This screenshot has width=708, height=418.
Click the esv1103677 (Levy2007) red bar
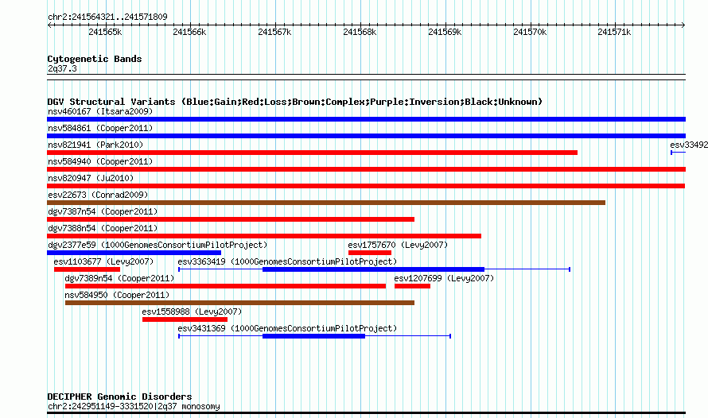88,269
